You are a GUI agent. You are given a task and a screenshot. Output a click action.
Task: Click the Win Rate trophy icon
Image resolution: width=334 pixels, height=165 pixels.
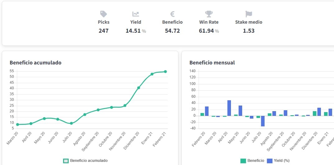point(209,14)
